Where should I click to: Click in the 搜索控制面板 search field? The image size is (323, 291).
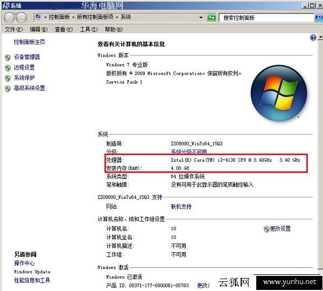266,18
